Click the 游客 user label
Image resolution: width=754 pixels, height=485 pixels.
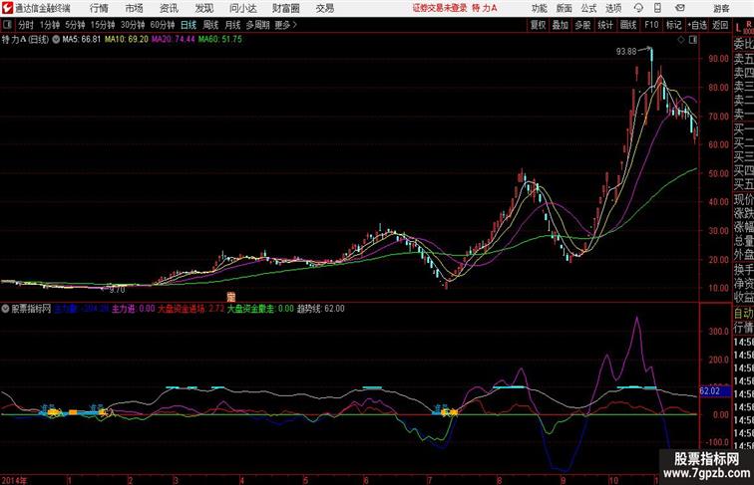pyautogui.click(x=721, y=8)
